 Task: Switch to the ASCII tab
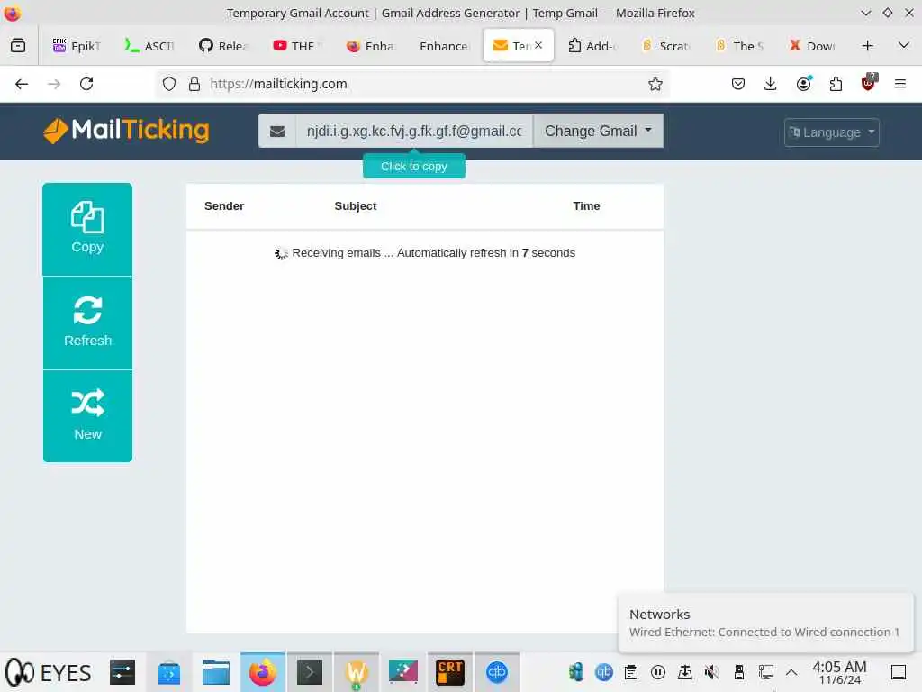pyautogui.click(x=149, y=46)
